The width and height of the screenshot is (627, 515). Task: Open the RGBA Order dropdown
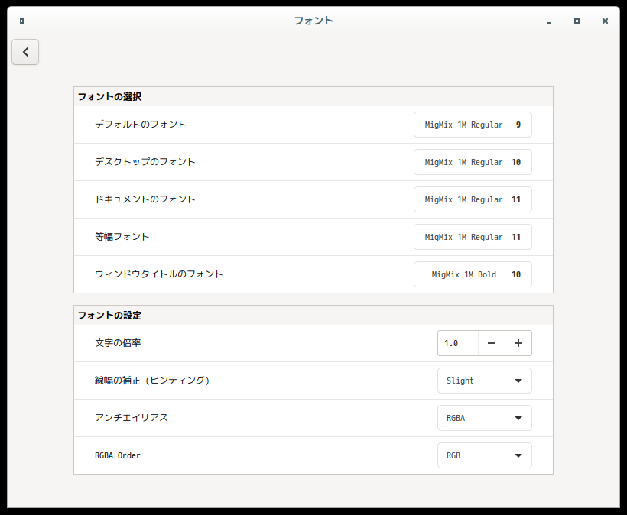coord(485,455)
